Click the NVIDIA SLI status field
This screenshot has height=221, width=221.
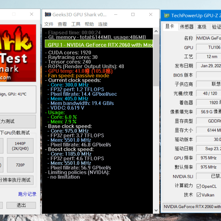(x=208, y=176)
